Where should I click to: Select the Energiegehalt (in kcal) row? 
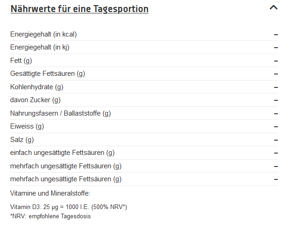point(144,34)
